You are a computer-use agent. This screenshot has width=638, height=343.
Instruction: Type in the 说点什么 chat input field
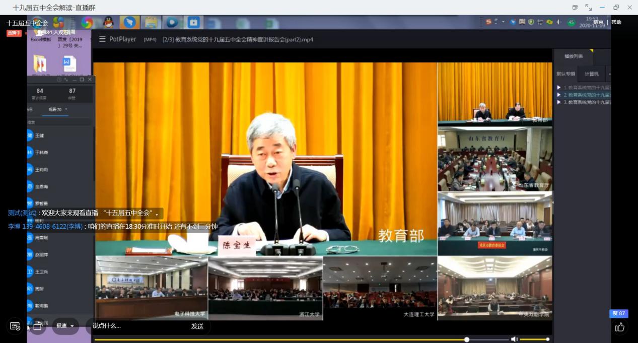[136, 326]
